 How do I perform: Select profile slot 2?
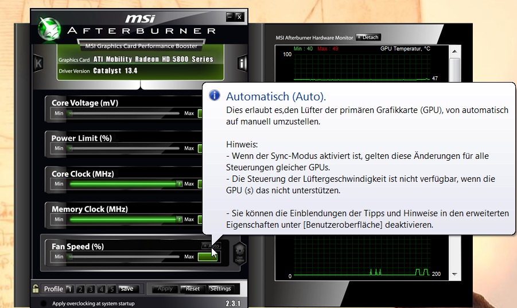tap(80, 289)
